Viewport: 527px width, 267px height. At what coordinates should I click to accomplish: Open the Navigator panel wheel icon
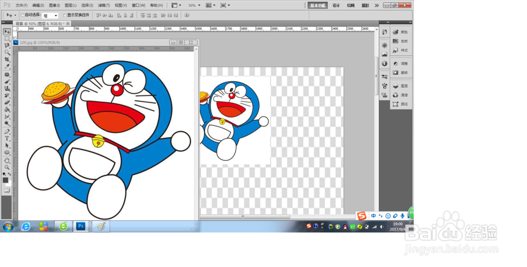[x=385, y=45]
